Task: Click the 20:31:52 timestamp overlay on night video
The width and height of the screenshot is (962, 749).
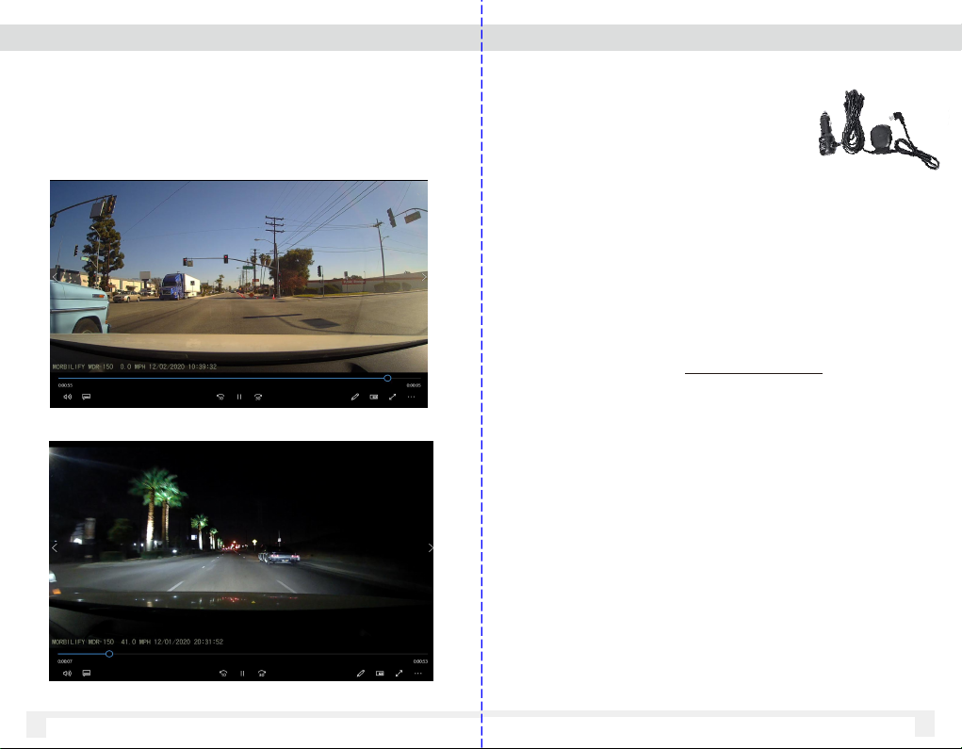Action: click(x=208, y=642)
